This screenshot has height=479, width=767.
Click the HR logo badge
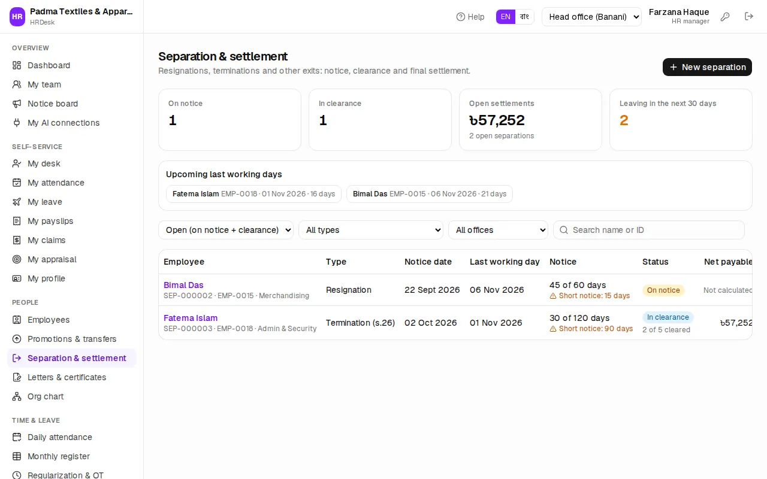(17, 17)
